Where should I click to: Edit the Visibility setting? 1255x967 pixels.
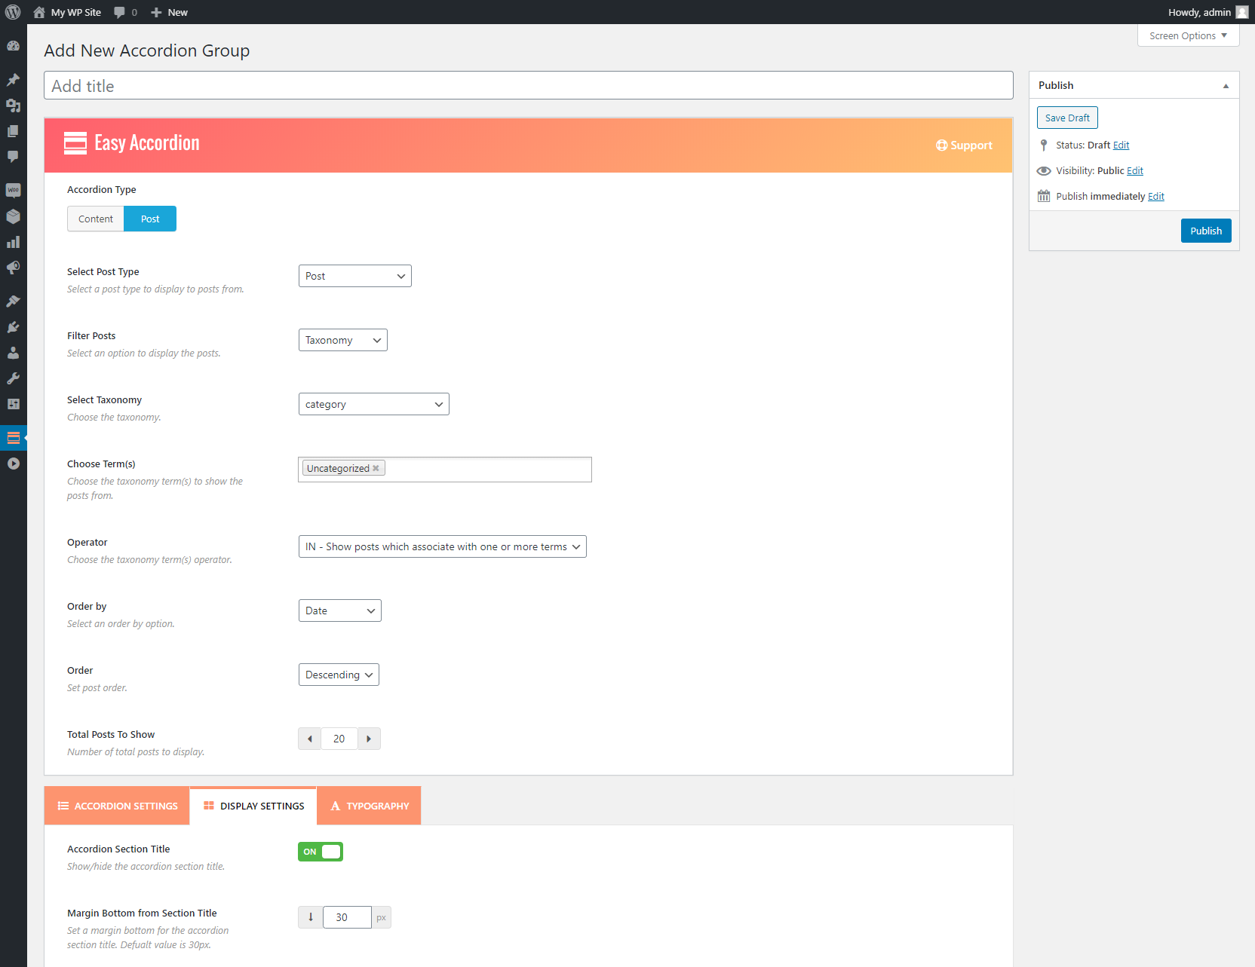1135,171
